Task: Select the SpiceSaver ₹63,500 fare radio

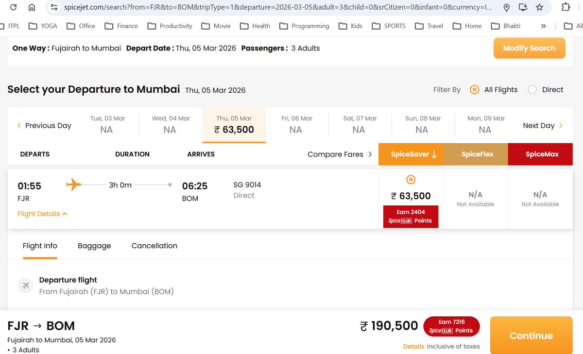Action: point(411,180)
